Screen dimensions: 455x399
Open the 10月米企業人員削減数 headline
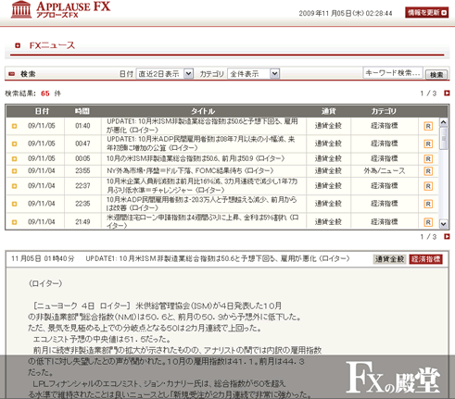[202, 186]
